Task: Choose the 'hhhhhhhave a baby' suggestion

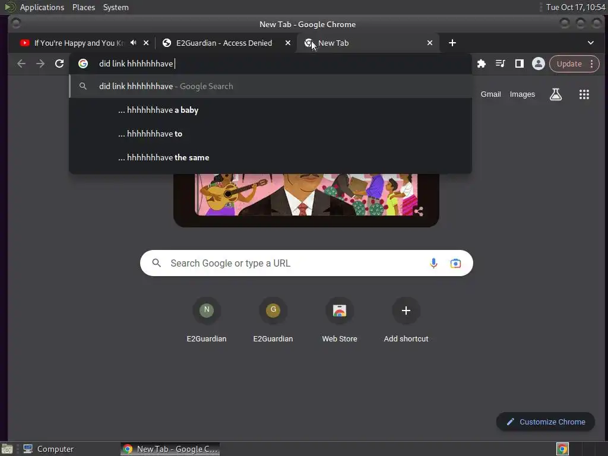Action: (271, 110)
